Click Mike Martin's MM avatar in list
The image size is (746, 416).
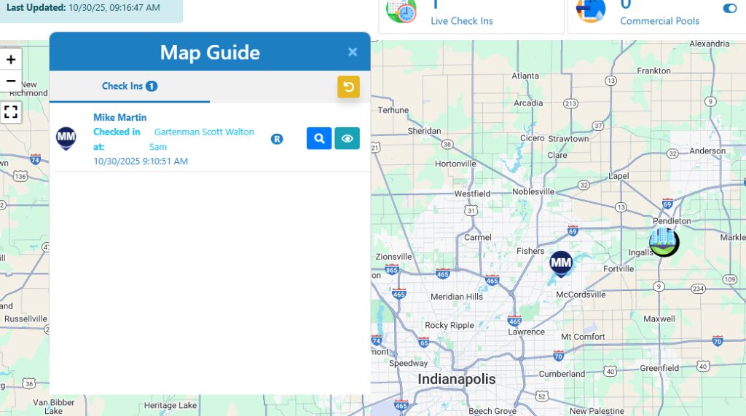(x=66, y=137)
